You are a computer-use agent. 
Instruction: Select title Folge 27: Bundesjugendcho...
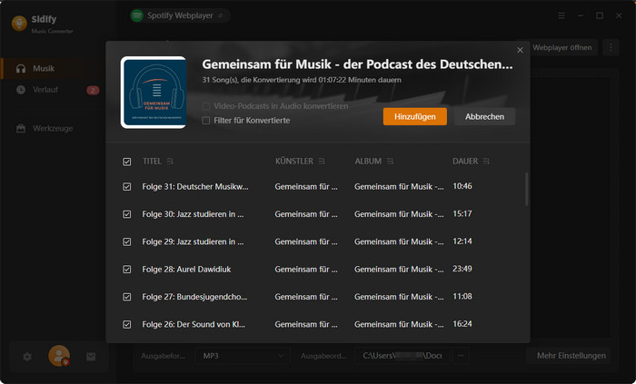point(194,297)
